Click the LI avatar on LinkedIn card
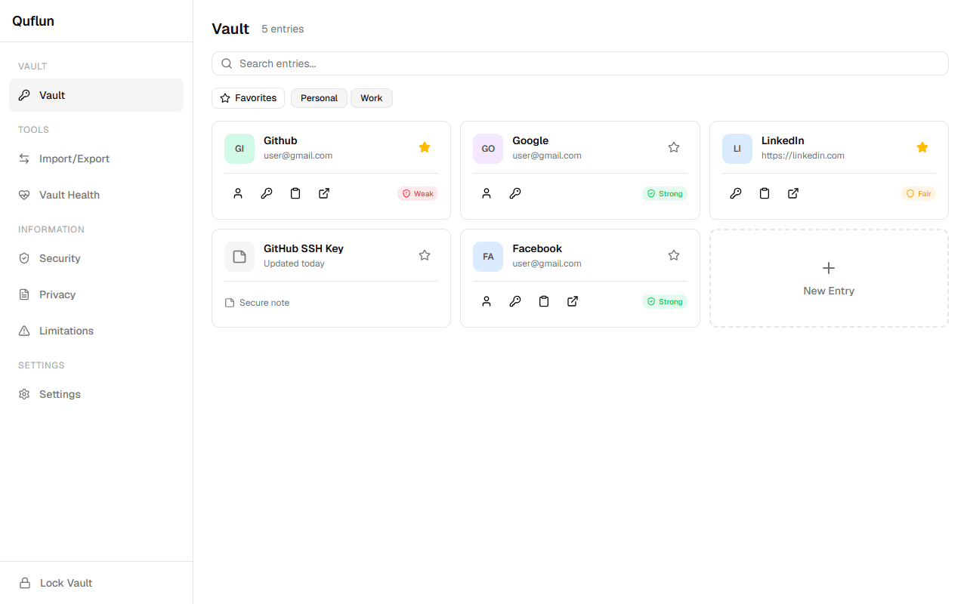This screenshot has height=604, width=967. [x=737, y=149]
